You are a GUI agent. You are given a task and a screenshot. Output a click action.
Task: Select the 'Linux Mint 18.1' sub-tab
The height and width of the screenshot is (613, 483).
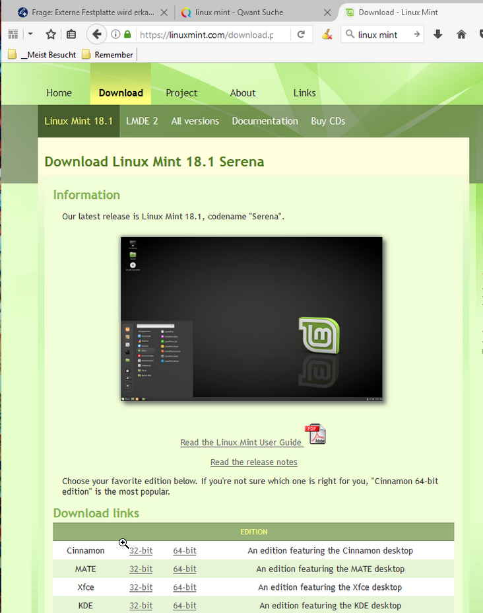[x=79, y=121]
